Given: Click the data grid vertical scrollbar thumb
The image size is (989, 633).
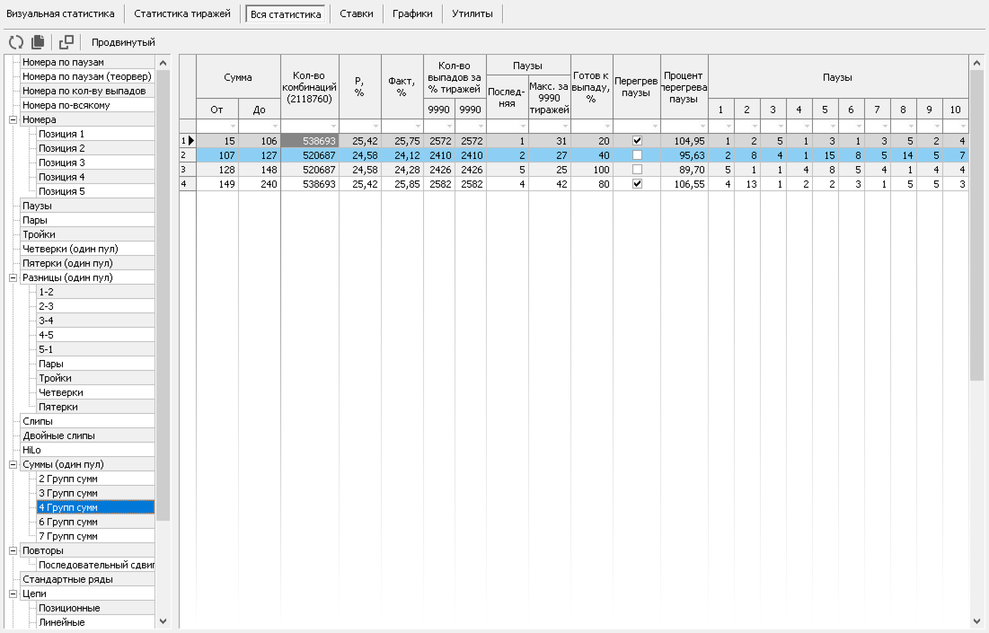Looking at the screenshot, I should click(976, 224).
